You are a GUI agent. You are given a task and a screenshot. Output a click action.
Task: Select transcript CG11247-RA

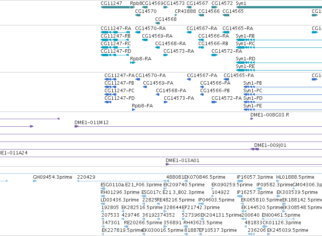116,28
